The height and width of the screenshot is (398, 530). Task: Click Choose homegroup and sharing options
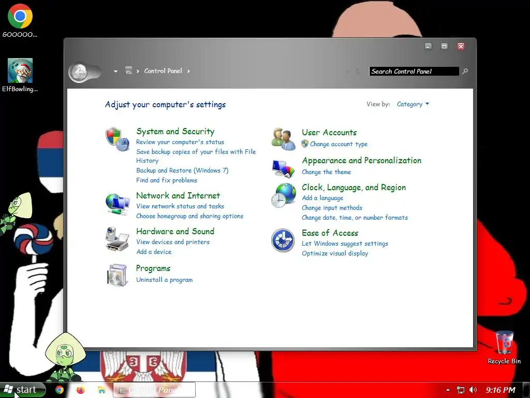coord(189,216)
